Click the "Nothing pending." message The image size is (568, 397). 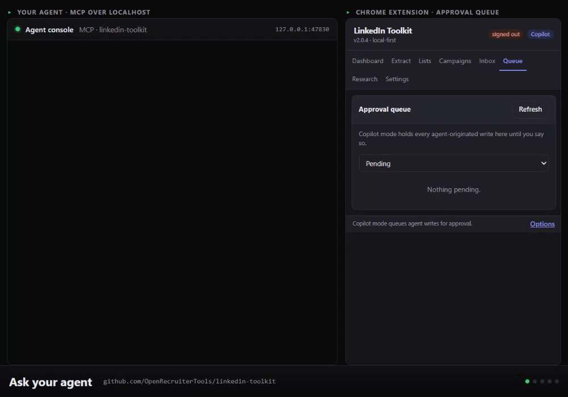[453, 189]
